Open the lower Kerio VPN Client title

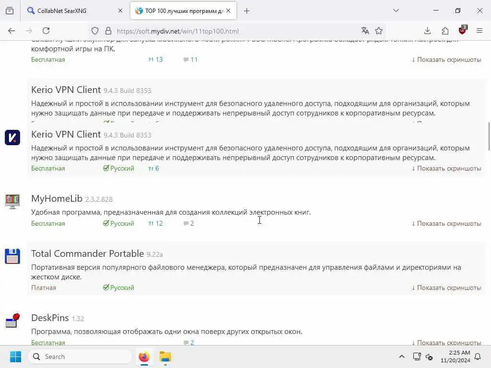66,134
